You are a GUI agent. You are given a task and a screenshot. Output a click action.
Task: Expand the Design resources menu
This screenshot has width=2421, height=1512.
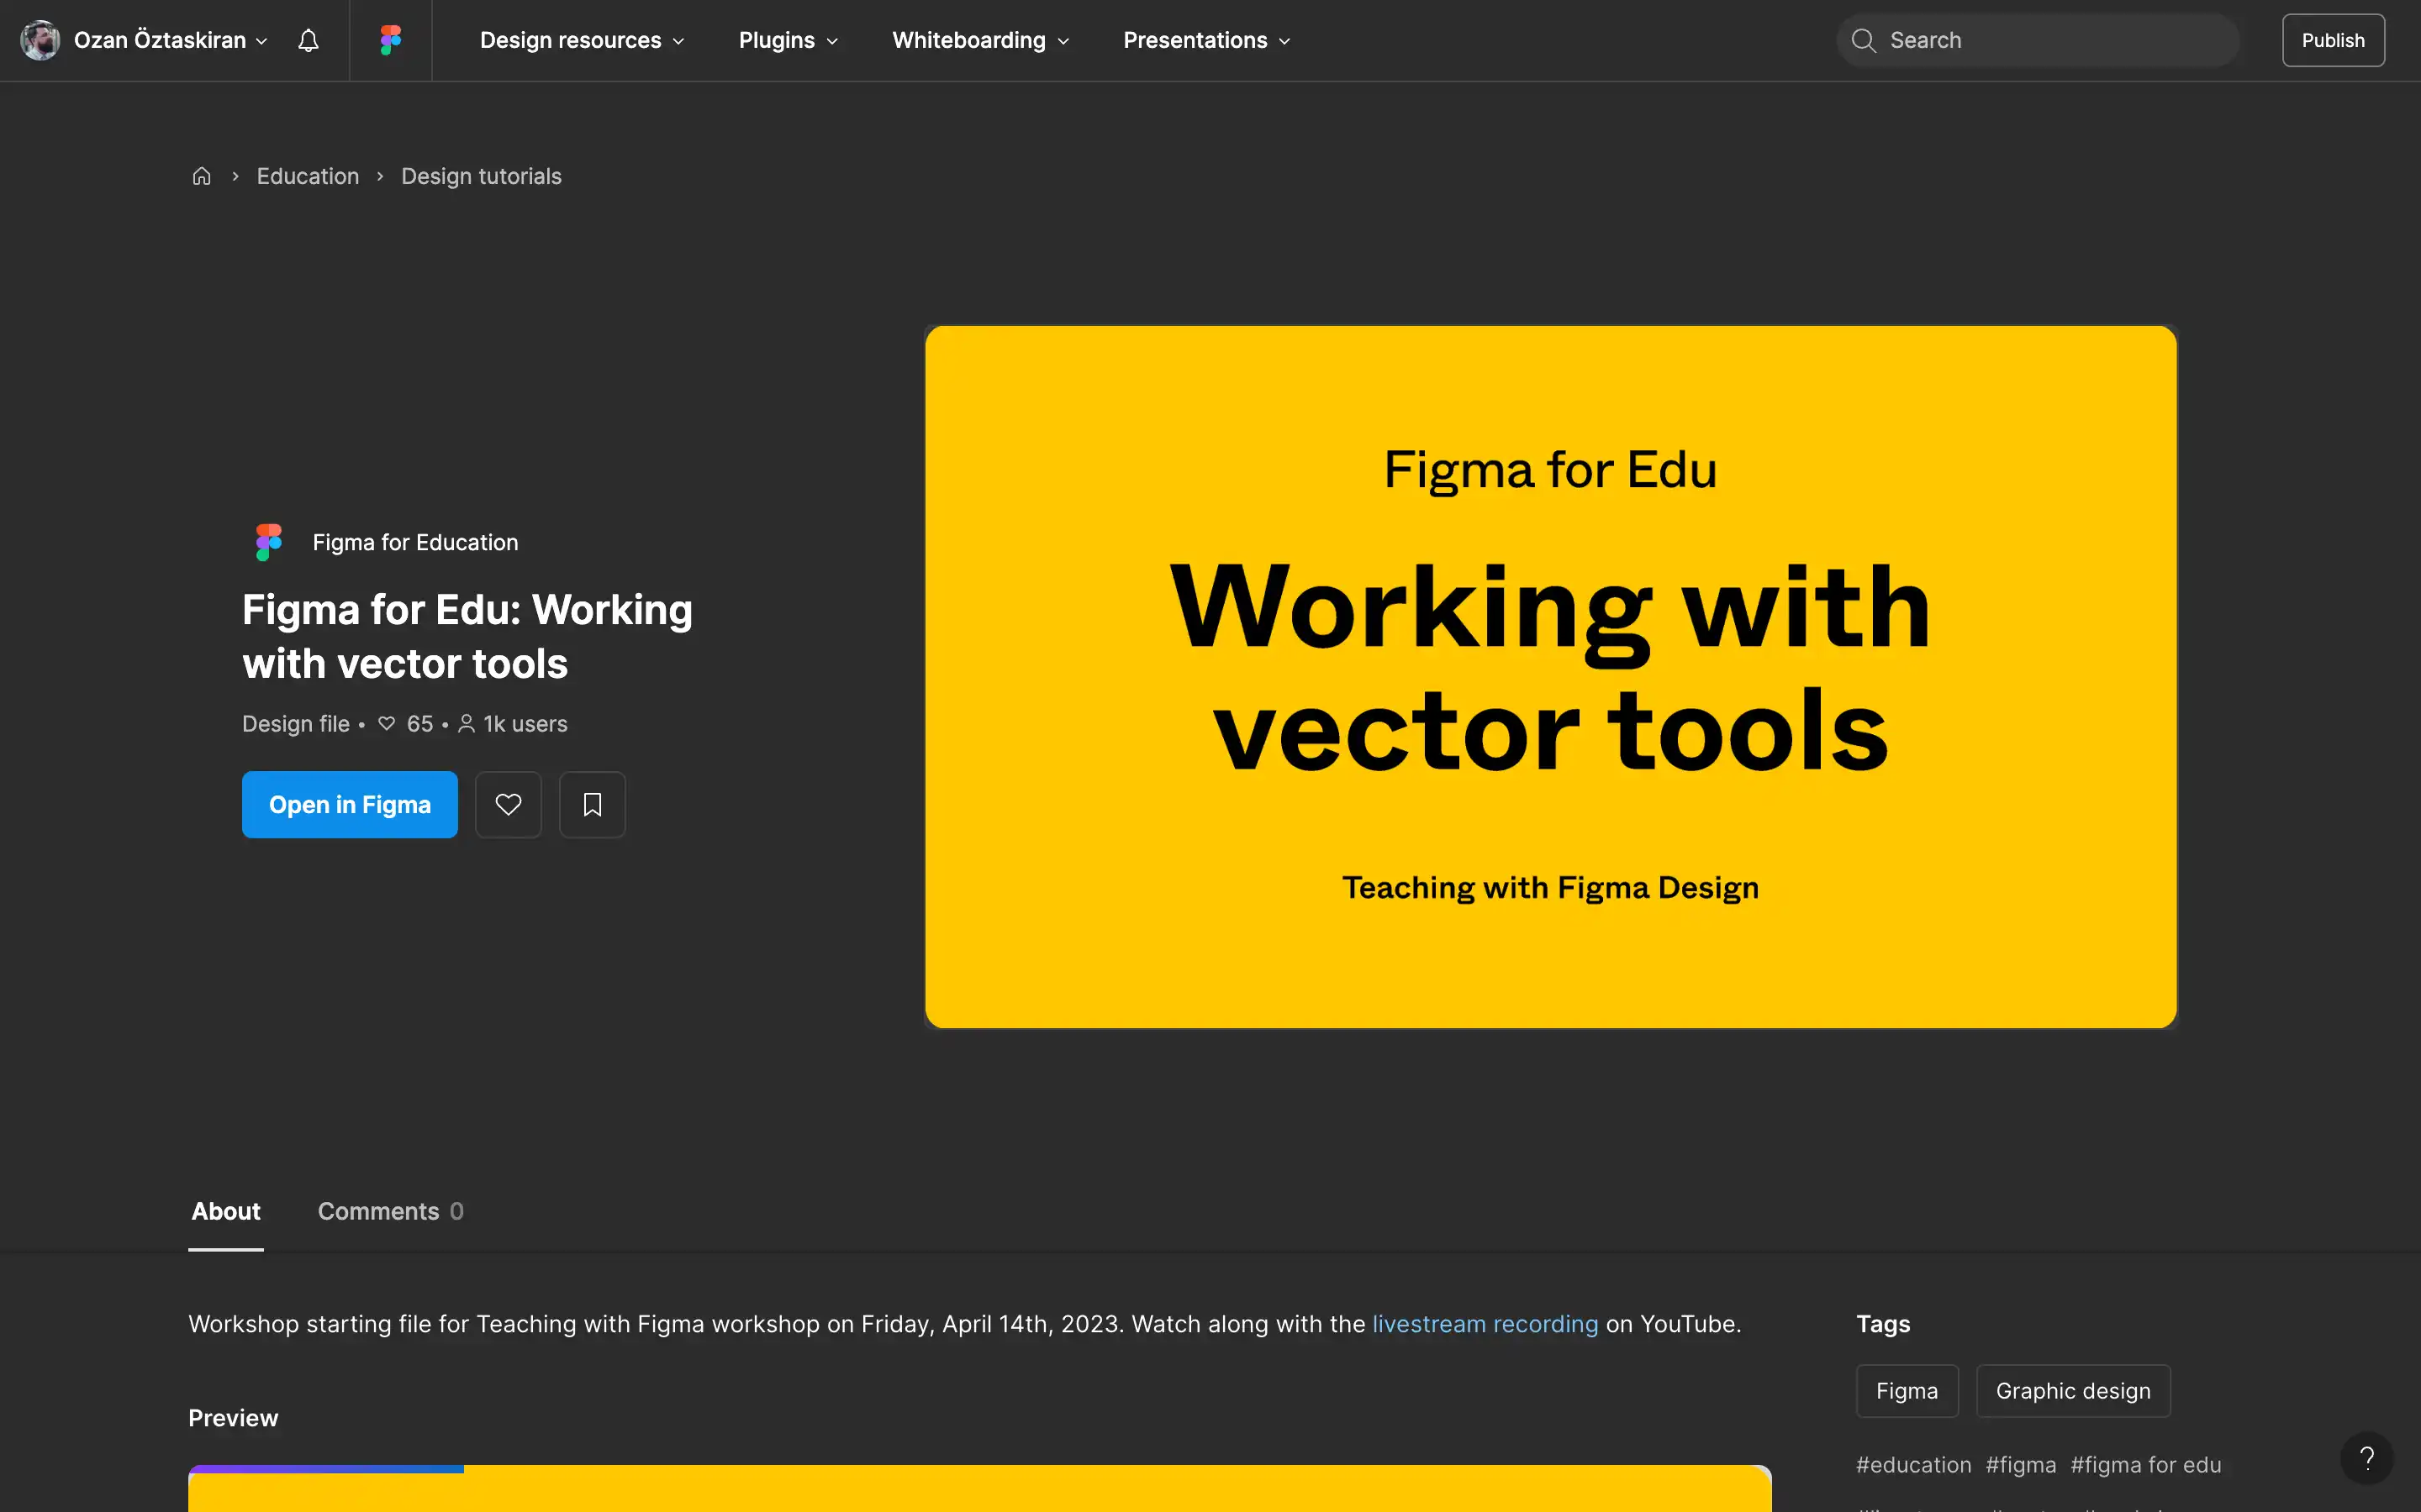tap(583, 40)
